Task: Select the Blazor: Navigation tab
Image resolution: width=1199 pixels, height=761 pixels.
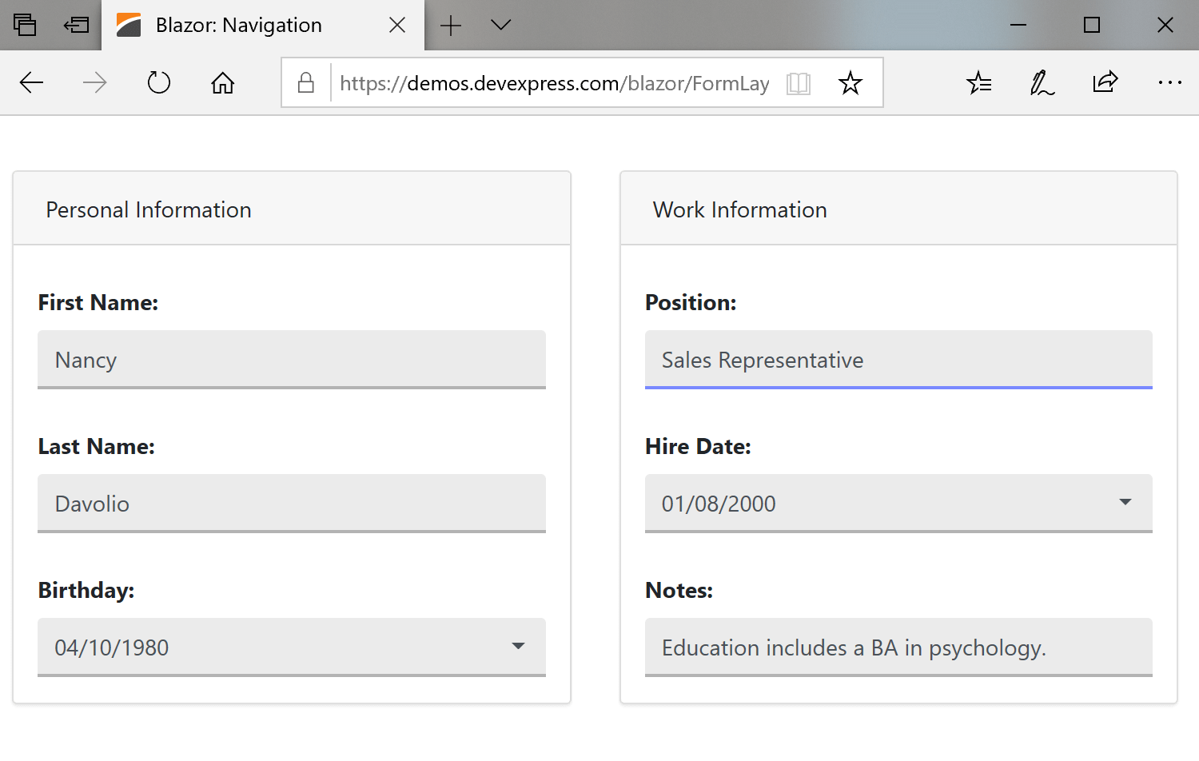Action: click(x=238, y=25)
